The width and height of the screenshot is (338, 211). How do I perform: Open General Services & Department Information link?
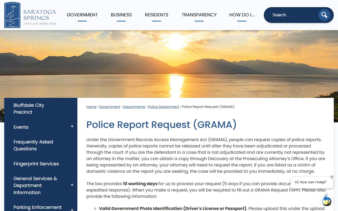click(35, 185)
